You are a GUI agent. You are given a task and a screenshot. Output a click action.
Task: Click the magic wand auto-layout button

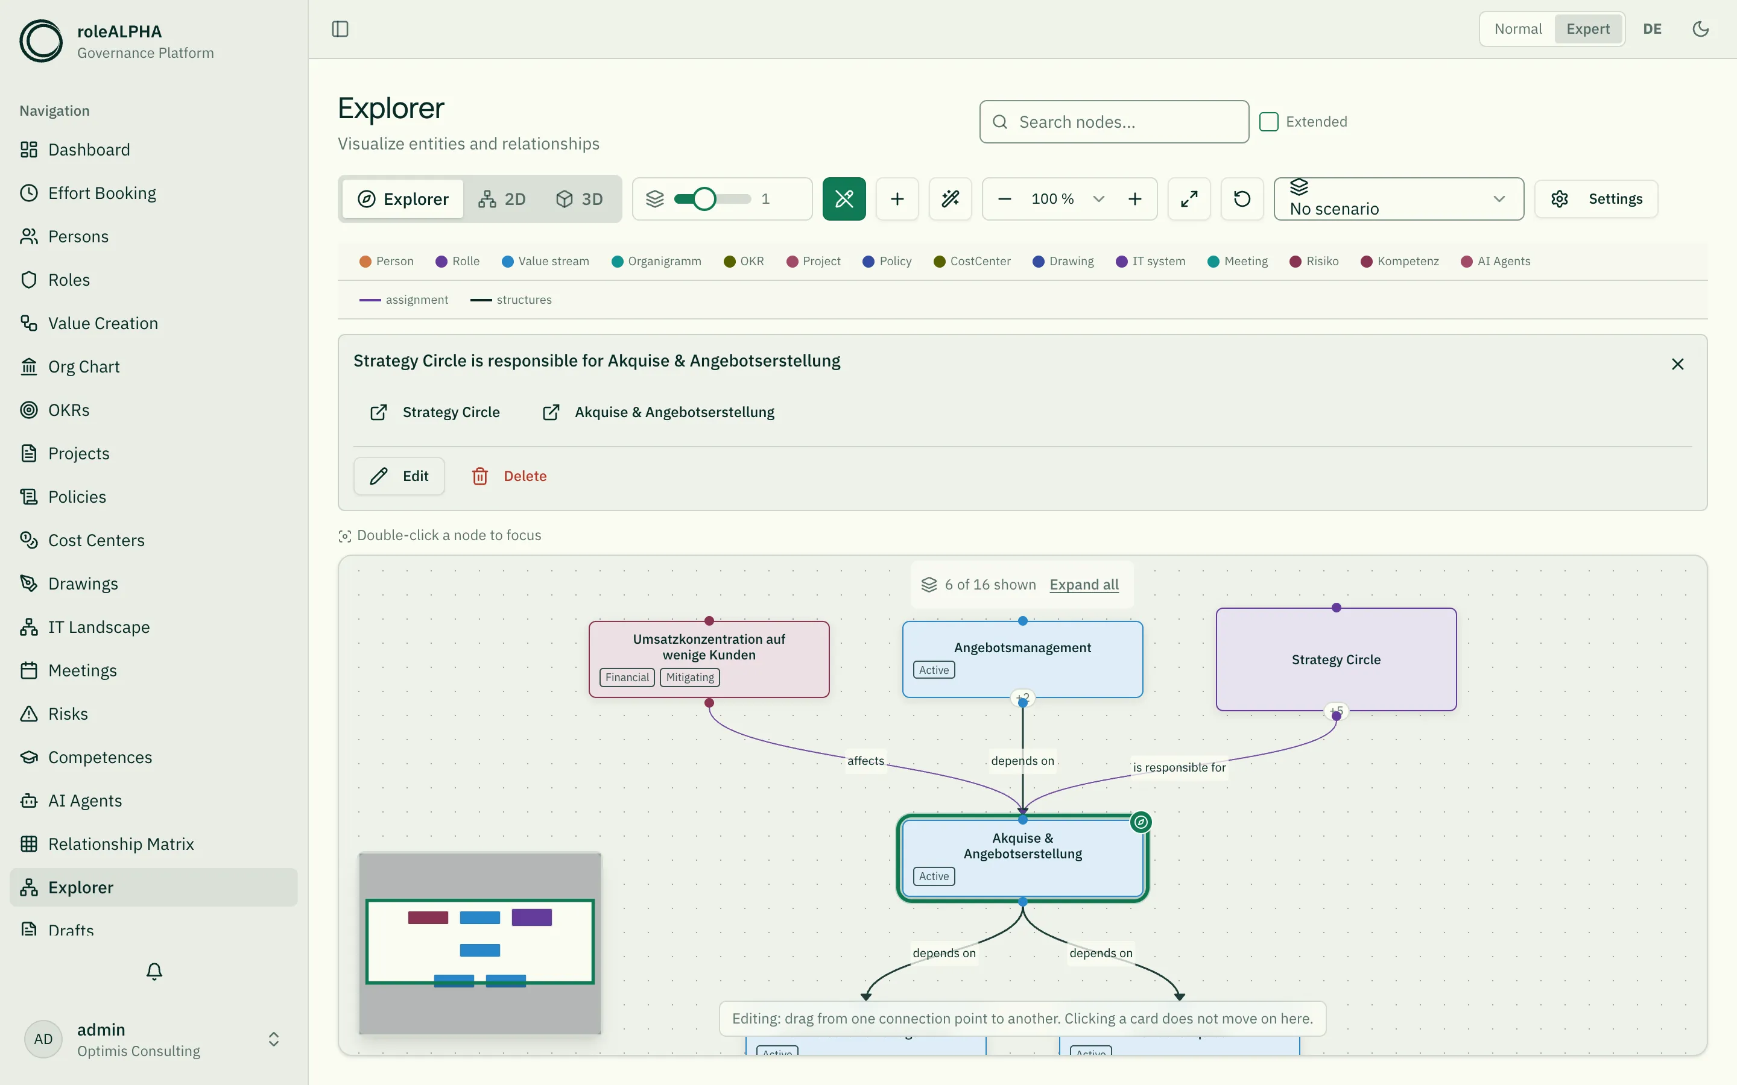951,199
